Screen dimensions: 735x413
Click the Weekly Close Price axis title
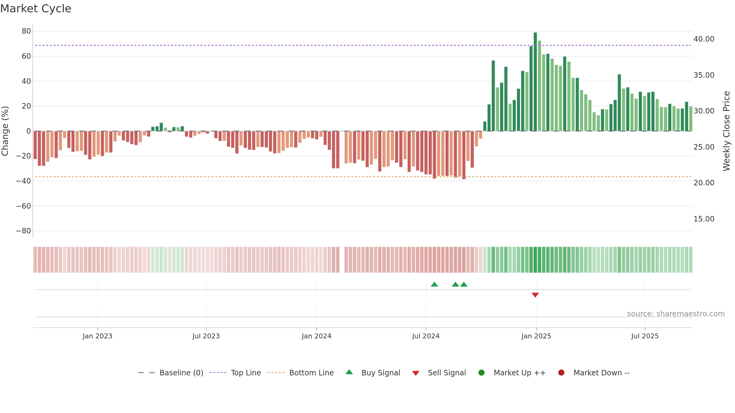726,131
